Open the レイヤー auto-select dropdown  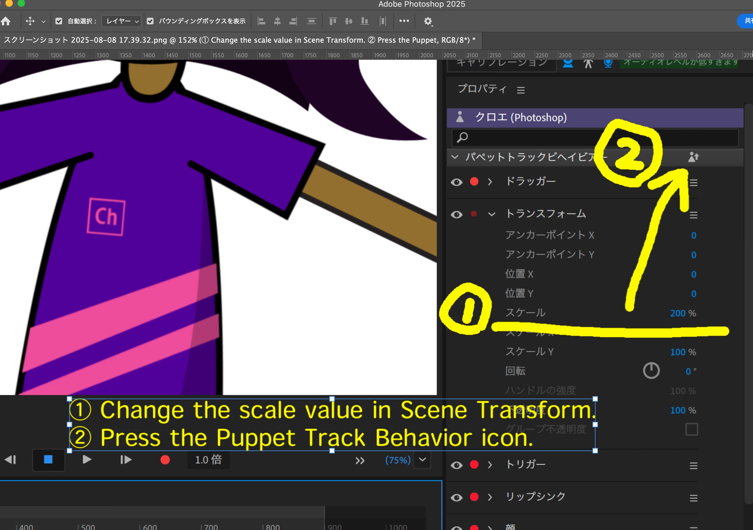122,21
